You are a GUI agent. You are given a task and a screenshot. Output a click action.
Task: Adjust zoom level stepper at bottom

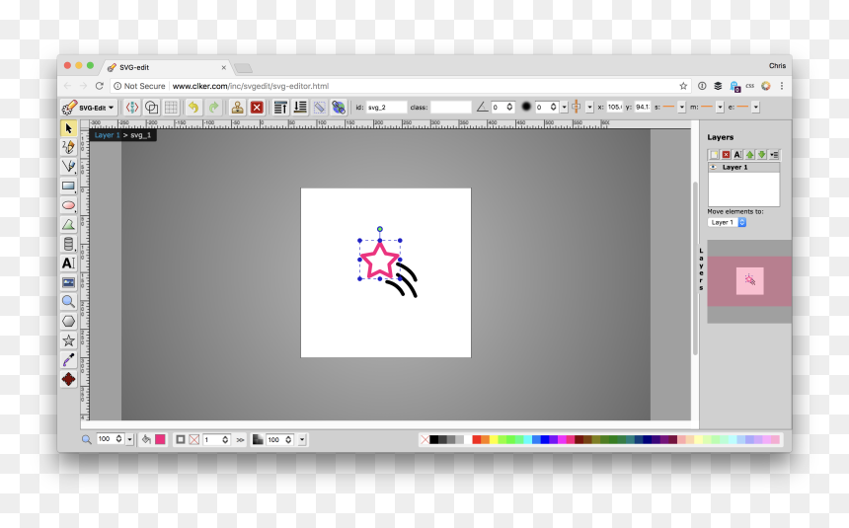pos(119,439)
